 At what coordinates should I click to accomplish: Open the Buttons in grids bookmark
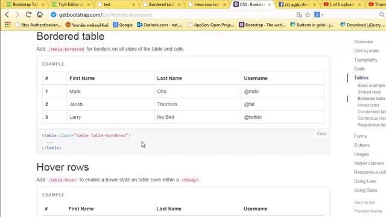(312, 25)
